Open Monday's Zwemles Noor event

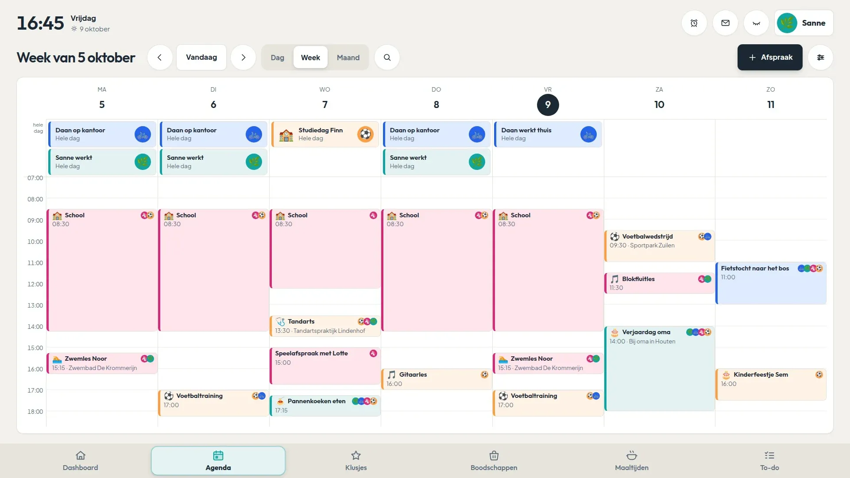pos(102,363)
